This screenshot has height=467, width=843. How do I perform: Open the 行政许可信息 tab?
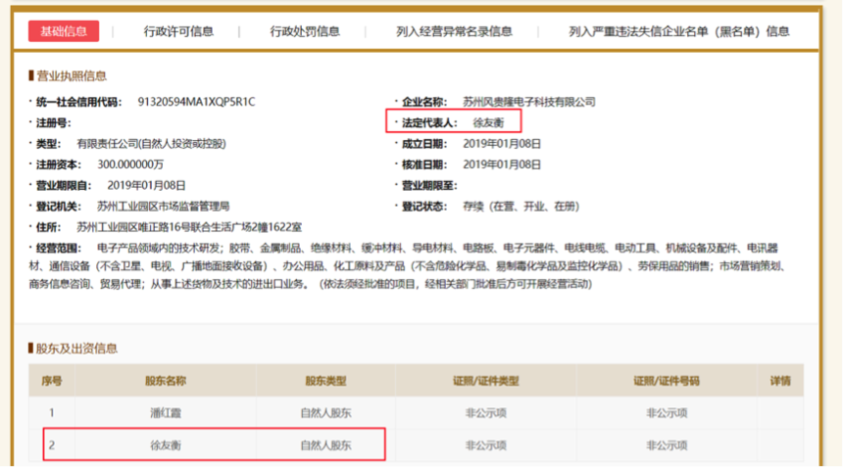coord(178,31)
